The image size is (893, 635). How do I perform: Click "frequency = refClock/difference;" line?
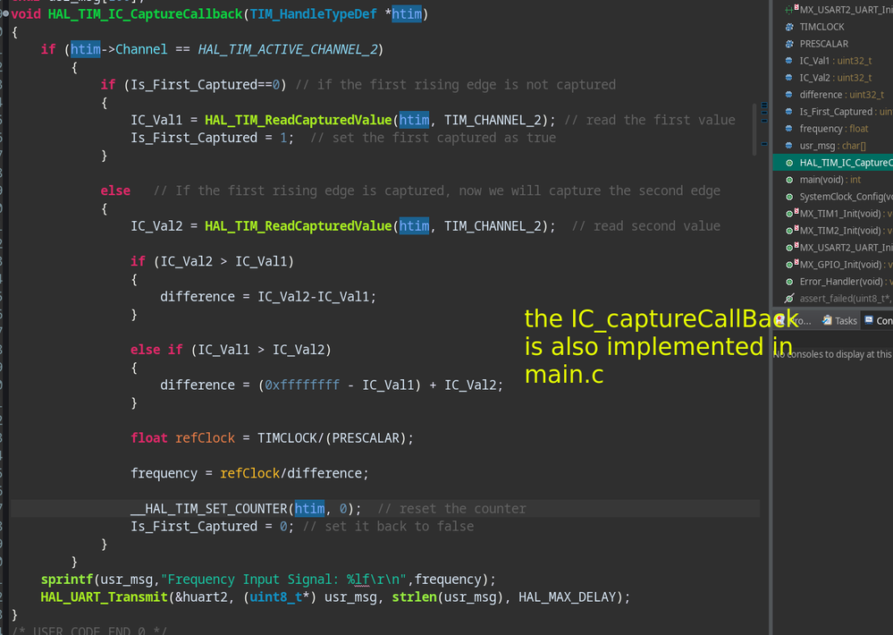(x=249, y=474)
